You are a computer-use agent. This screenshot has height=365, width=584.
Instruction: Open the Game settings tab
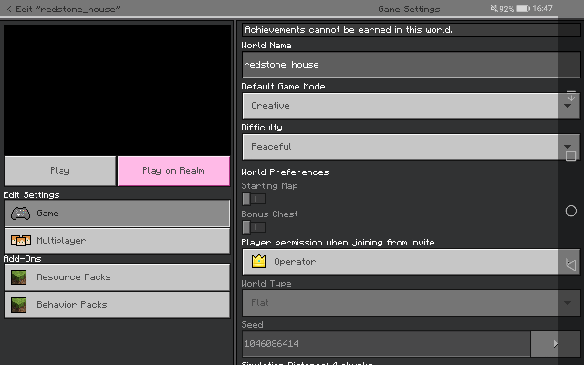[117, 214]
